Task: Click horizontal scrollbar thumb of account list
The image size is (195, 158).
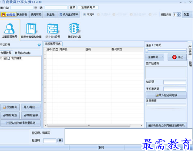Action: point(89,125)
